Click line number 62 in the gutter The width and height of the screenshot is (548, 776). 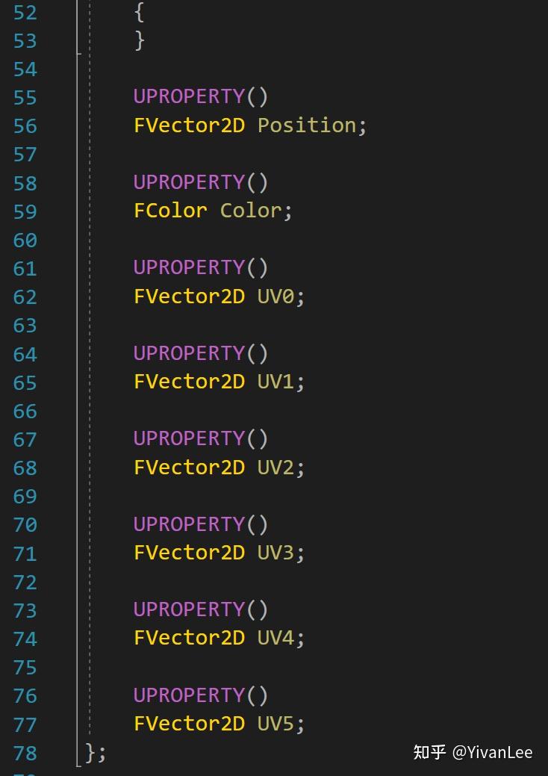(25, 297)
